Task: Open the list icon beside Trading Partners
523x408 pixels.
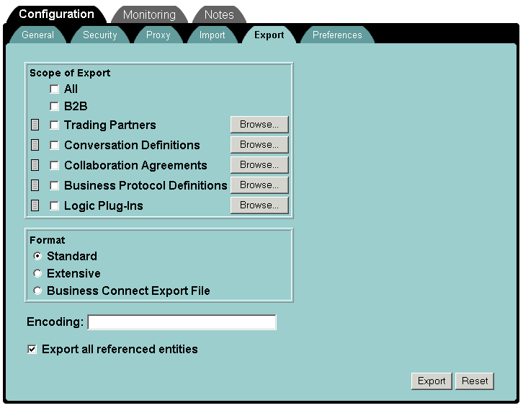Action: click(x=35, y=125)
